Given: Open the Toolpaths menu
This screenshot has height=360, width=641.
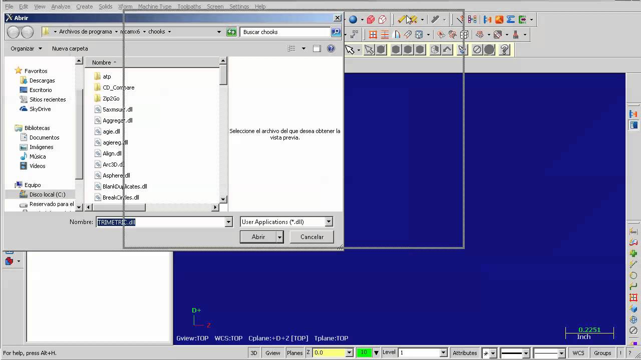Looking at the screenshot, I should [189, 6].
